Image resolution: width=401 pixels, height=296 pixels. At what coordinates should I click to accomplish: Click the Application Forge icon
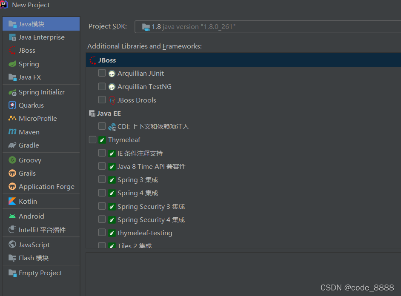click(12, 186)
